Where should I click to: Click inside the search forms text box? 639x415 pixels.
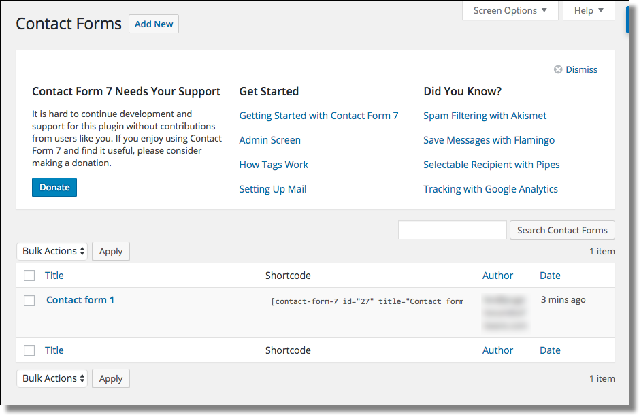452,230
